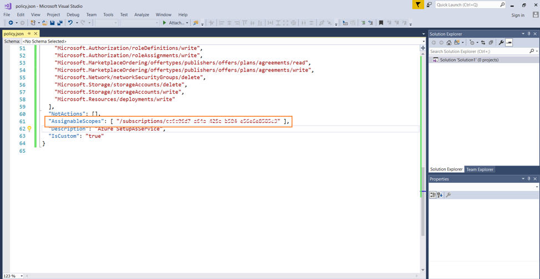The width and height of the screenshot is (540, 279).
Task: Click the lightbulb quick action on line 62
Action: tap(29, 129)
